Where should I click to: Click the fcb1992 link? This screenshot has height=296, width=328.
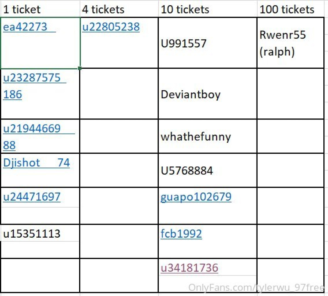(x=181, y=234)
